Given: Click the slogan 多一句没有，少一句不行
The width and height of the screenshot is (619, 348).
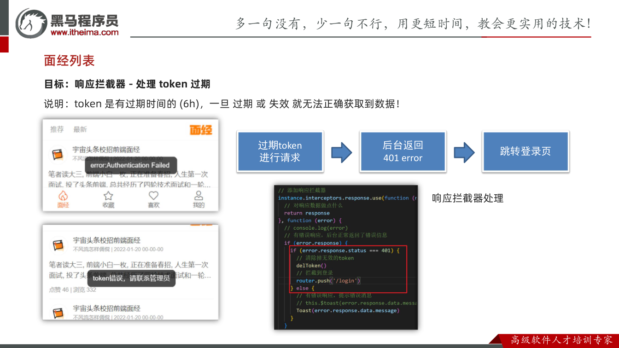Looking at the screenshot, I should coord(314,23).
